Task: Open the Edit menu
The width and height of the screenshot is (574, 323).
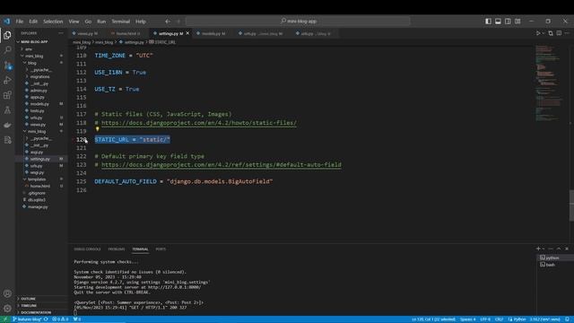Action: [33, 22]
